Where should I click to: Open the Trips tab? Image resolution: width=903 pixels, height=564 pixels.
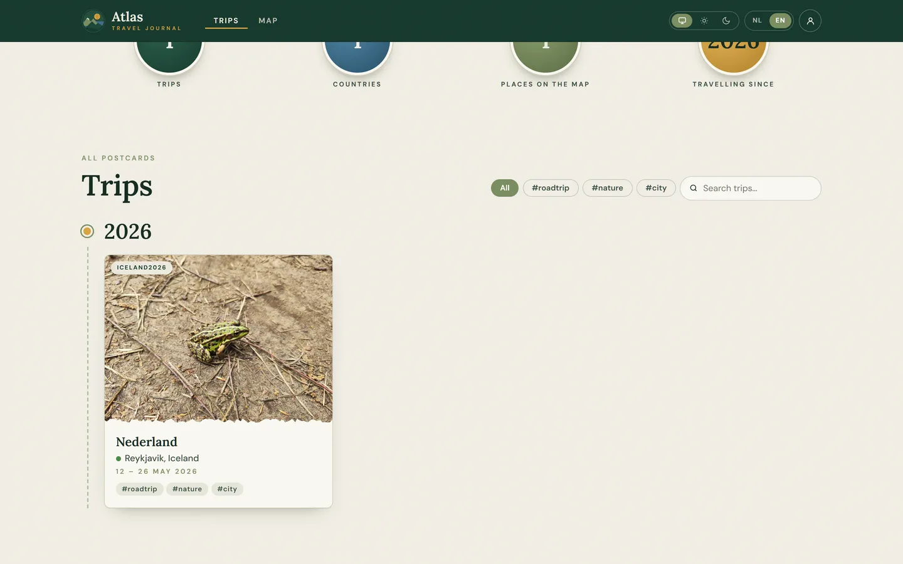click(226, 21)
